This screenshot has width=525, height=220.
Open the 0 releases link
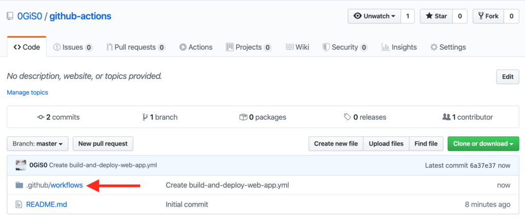coord(365,117)
